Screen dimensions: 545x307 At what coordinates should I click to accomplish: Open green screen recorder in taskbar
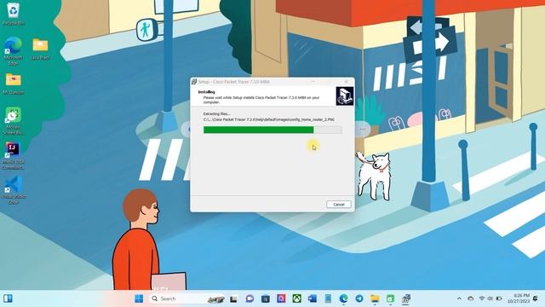[390, 298]
